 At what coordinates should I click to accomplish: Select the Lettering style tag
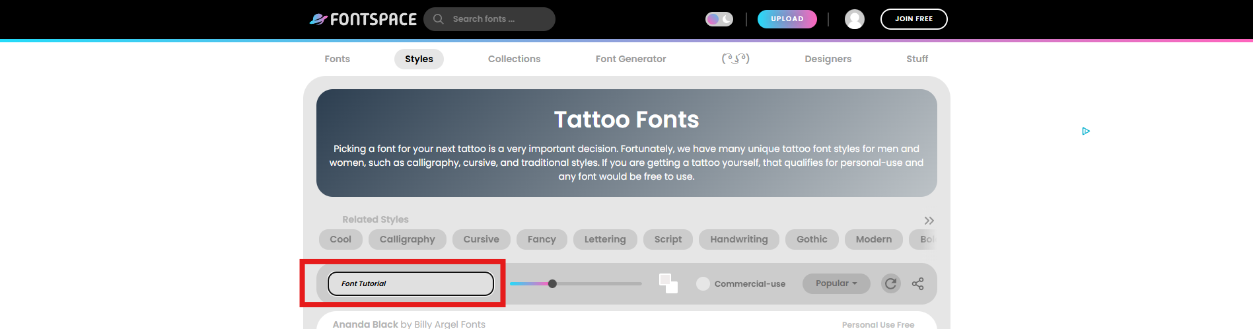tap(605, 239)
